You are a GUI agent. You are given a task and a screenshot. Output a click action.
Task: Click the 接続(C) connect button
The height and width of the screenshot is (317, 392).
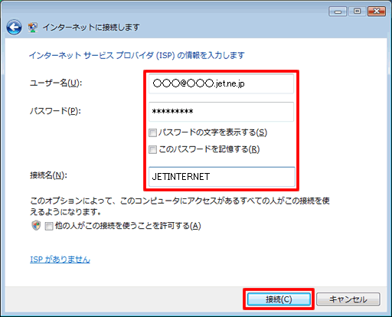pos(279,299)
